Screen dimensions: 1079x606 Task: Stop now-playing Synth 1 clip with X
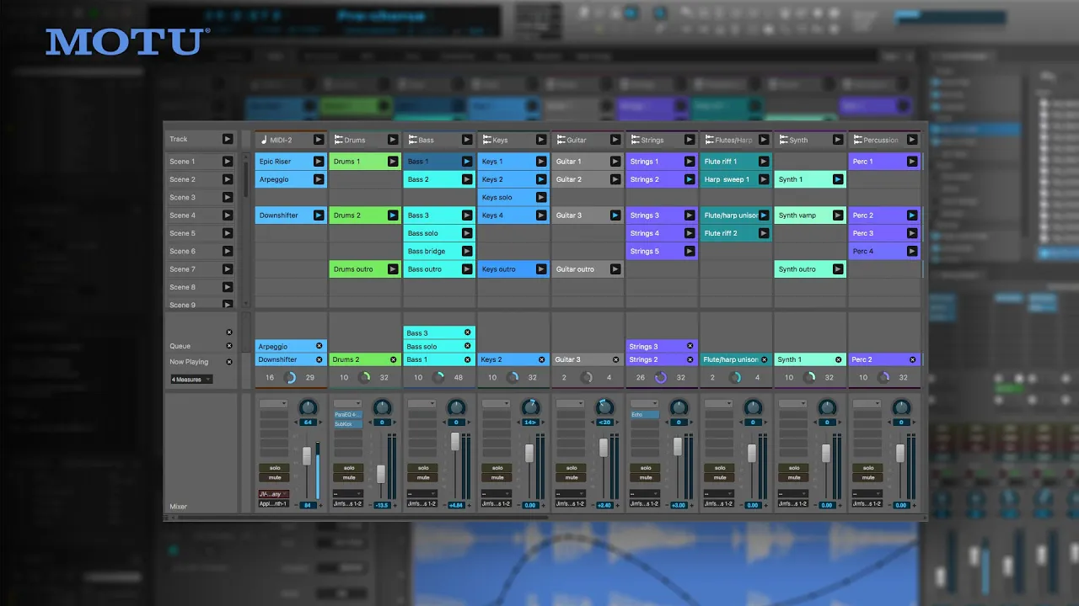[x=839, y=359]
